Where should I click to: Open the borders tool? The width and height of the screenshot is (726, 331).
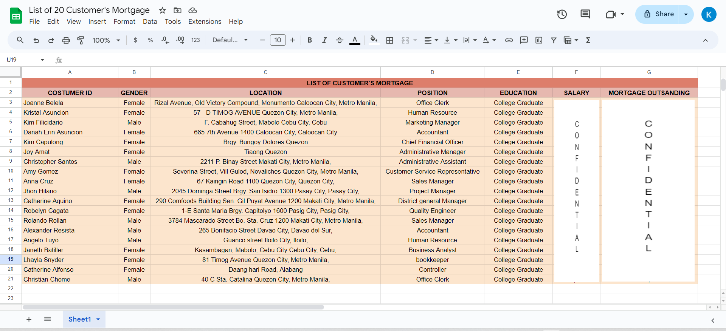pos(390,40)
